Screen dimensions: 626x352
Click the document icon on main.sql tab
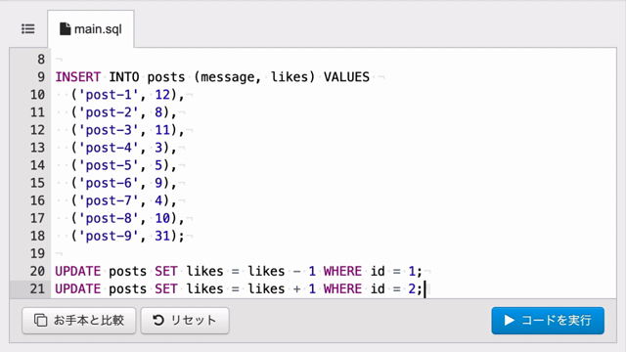coord(66,28)
